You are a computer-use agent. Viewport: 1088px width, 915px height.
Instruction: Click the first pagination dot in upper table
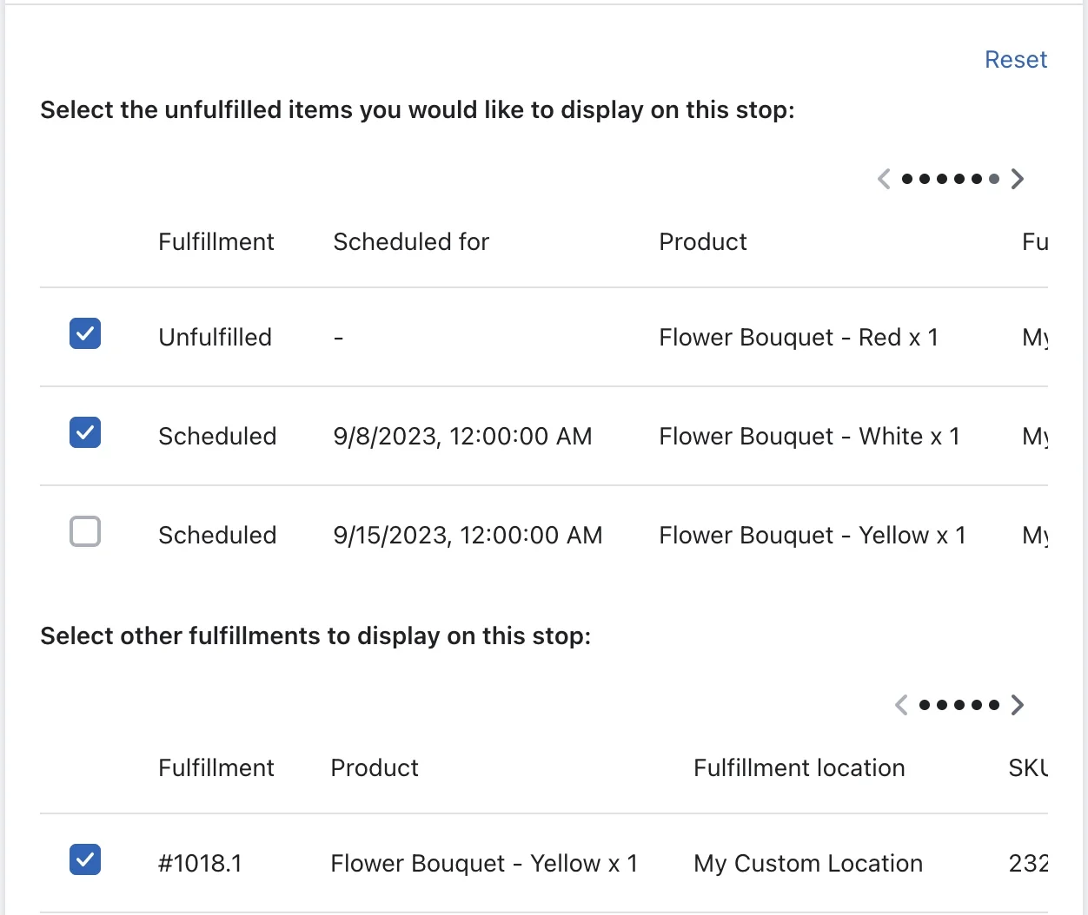(907, 179)
